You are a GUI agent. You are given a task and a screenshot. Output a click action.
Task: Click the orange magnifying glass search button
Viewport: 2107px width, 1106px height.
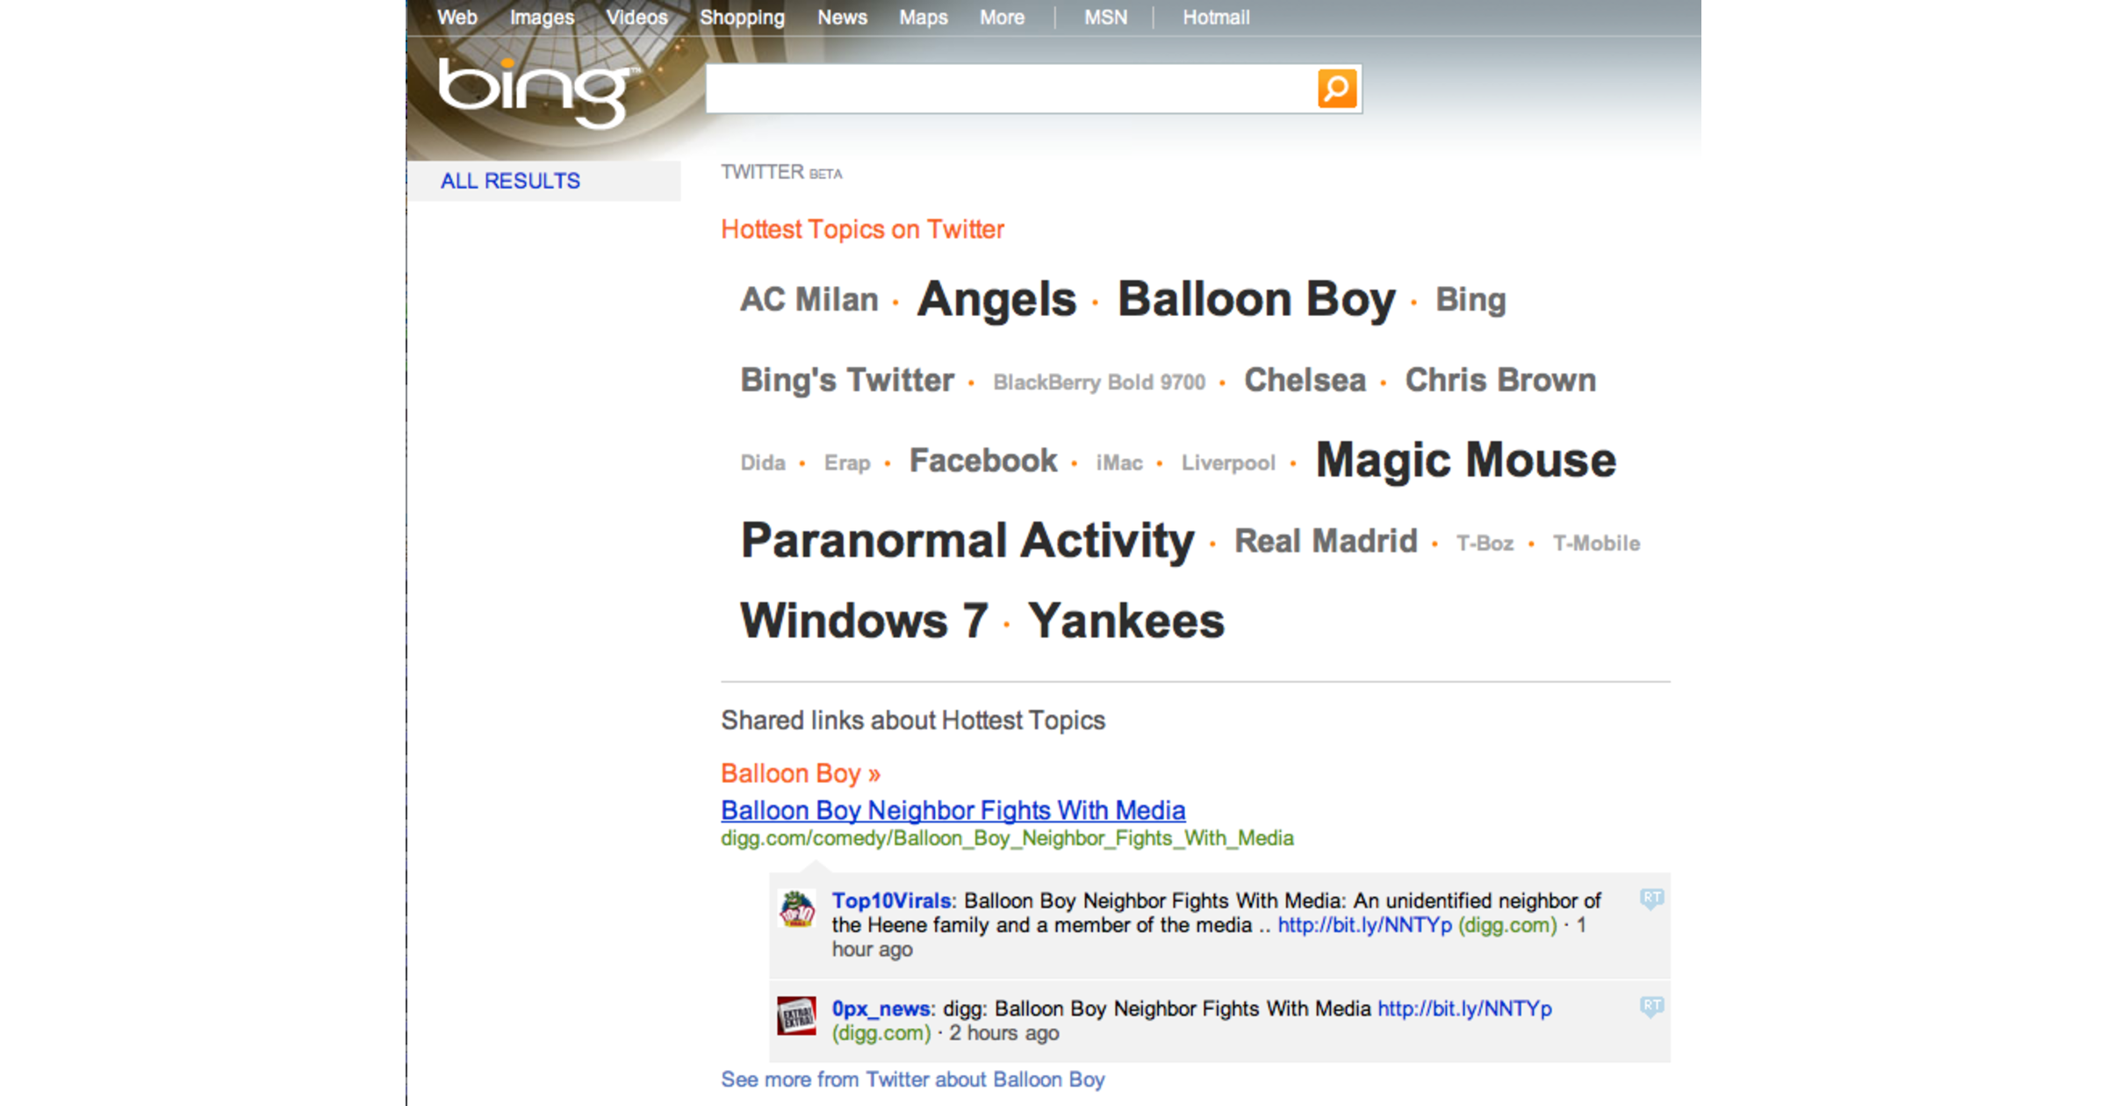pyautogui.click(x=1335, y=87)
